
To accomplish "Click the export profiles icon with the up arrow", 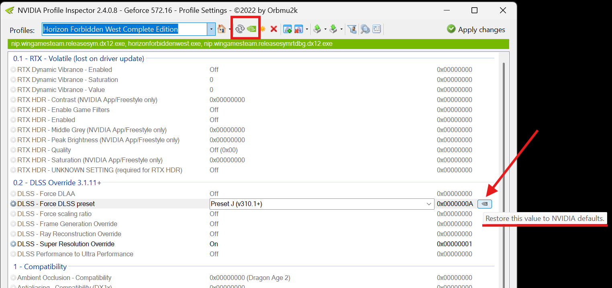I will coord(318,29).
